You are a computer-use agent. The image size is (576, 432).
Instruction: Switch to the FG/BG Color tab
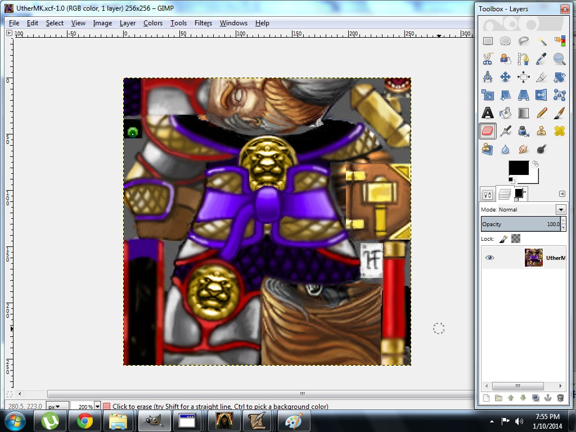pos(520,193)
